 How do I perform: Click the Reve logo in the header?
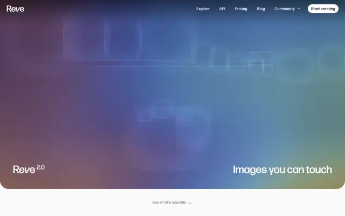point(16,9)
